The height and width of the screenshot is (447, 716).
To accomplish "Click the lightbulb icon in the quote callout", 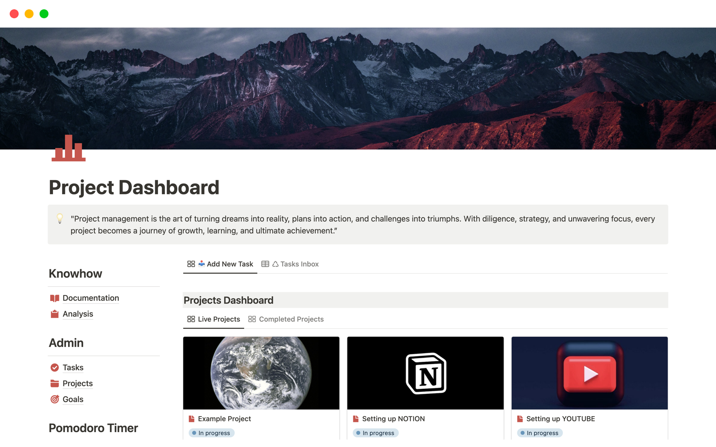I will tap(59, 219).
